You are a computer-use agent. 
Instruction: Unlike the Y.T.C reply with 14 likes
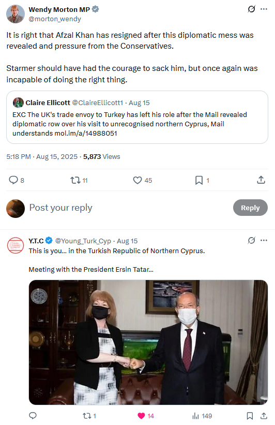pos(146,416)
